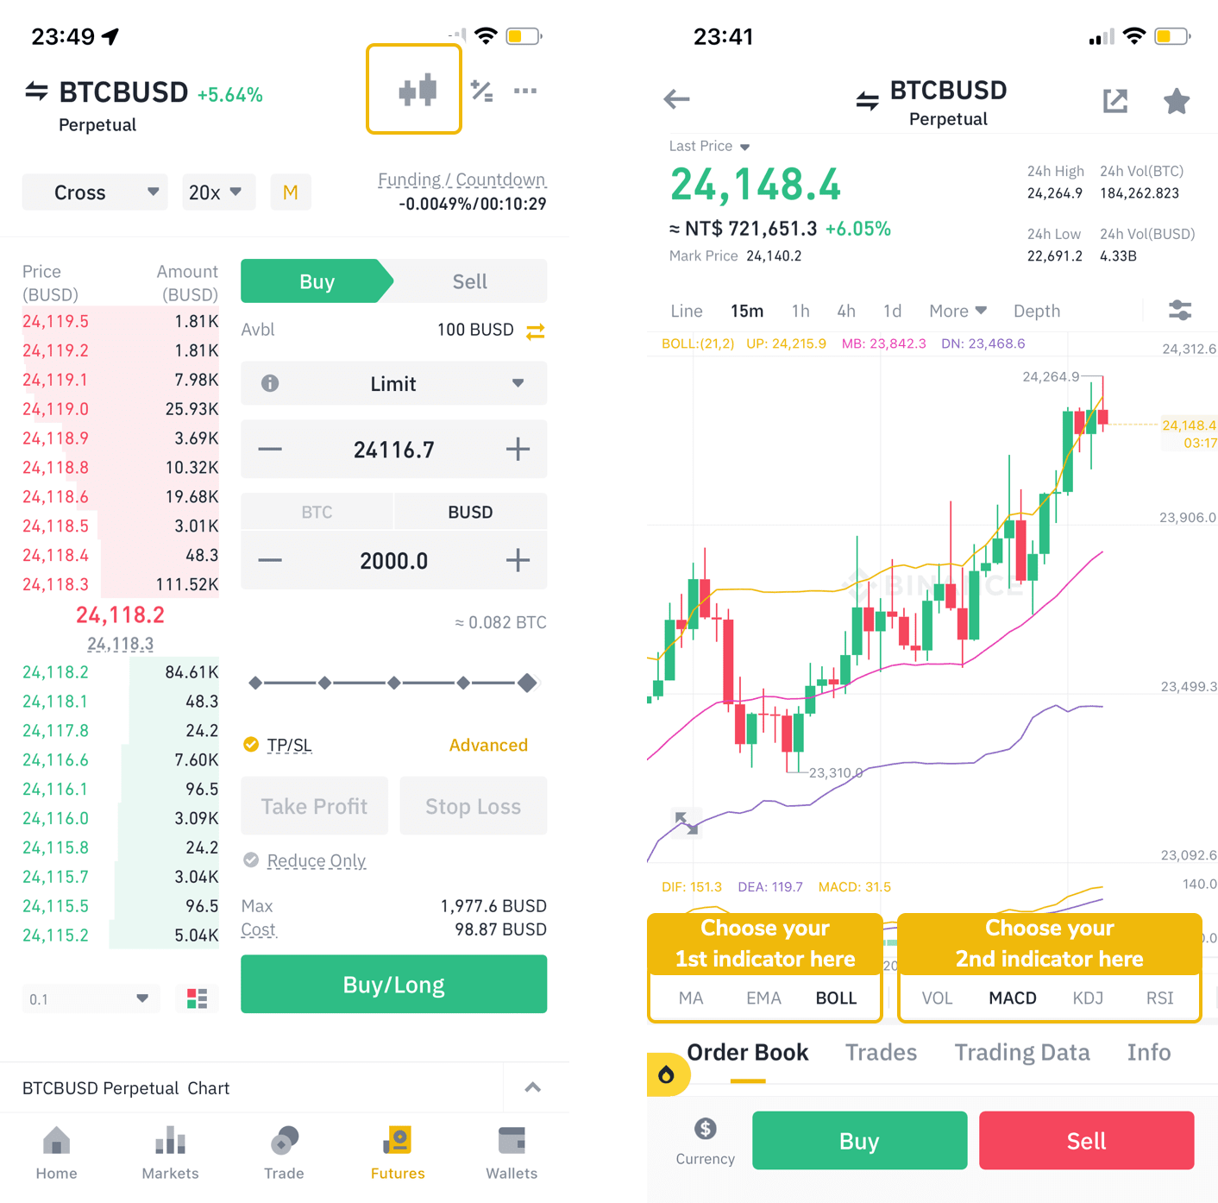Select the EMA indicator
Image resolution: width=1218 pixels, height=1203 pixels.
pyautogui.click(x=763, y=998)
